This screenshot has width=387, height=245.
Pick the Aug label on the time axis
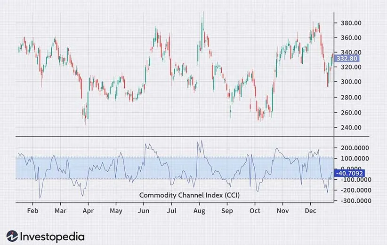(x=199, y=211)
